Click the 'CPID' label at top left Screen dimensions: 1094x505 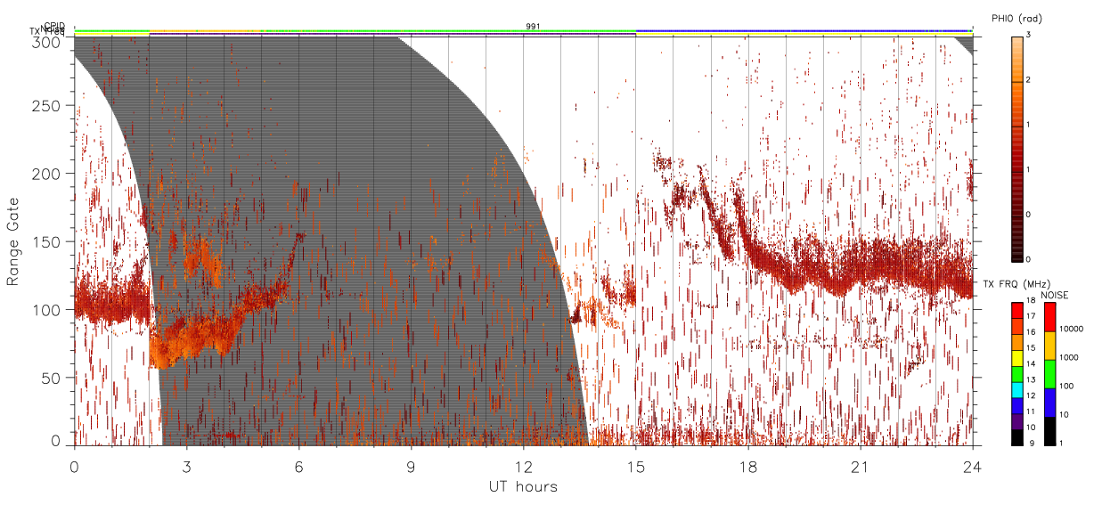(x=54, y=26)
